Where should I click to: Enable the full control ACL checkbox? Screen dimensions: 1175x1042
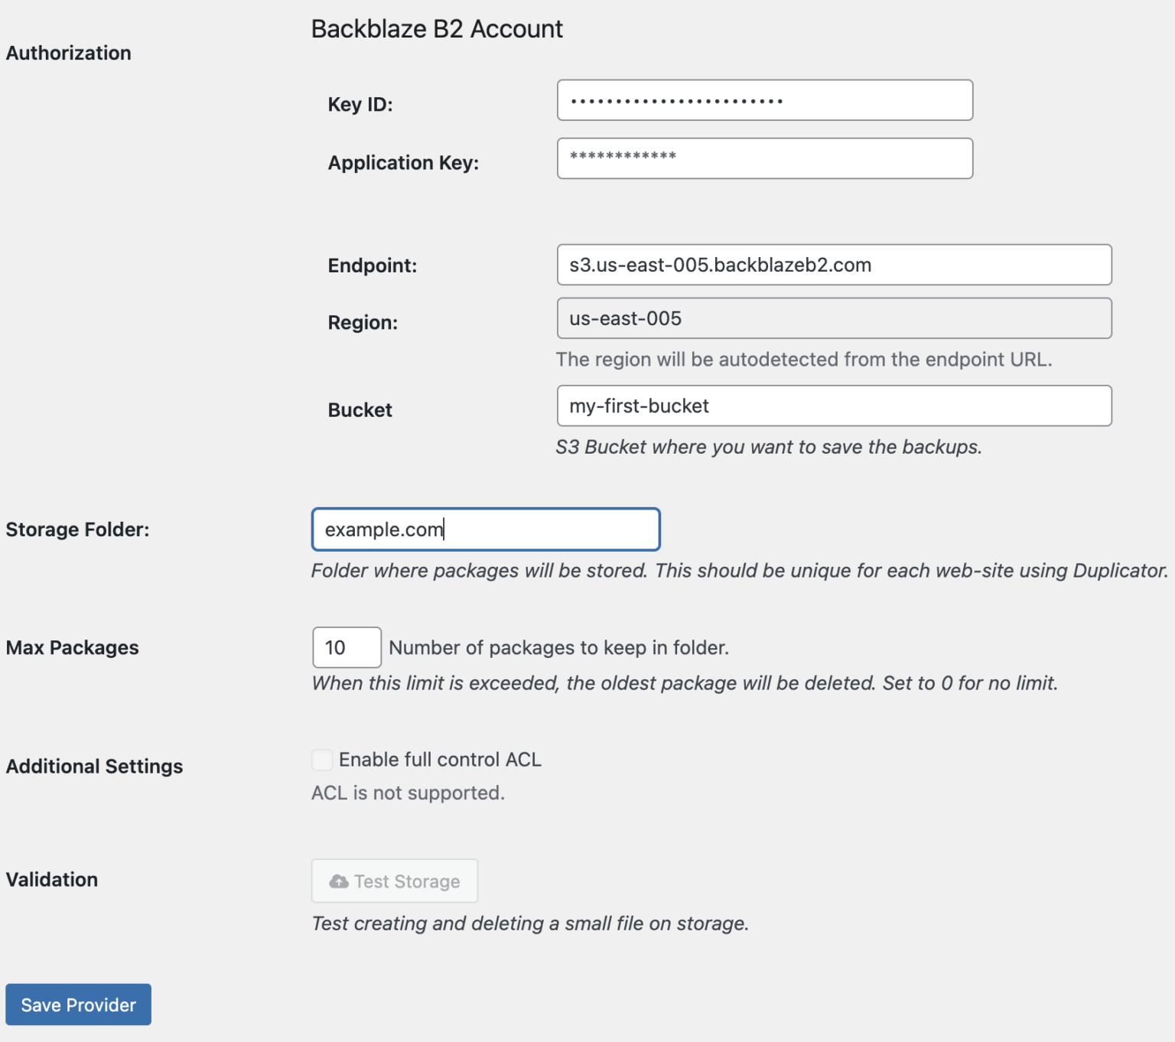[321, 759]
